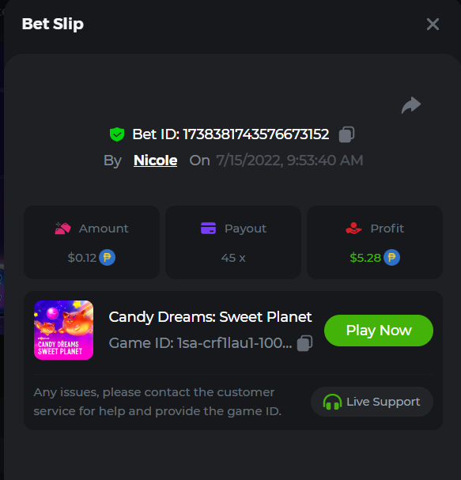The image size is (461, 480).
Task: Click the red Profit hand icon
Action: click(x=353, y=229)
